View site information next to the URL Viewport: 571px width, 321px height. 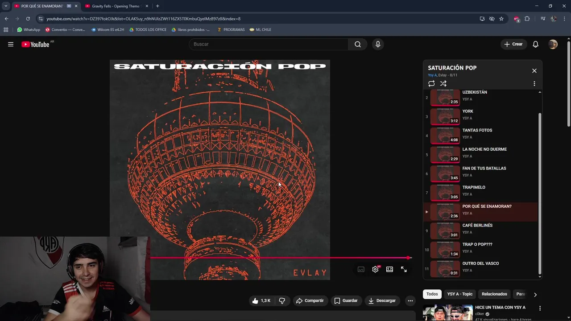click(x=41, y=19)
